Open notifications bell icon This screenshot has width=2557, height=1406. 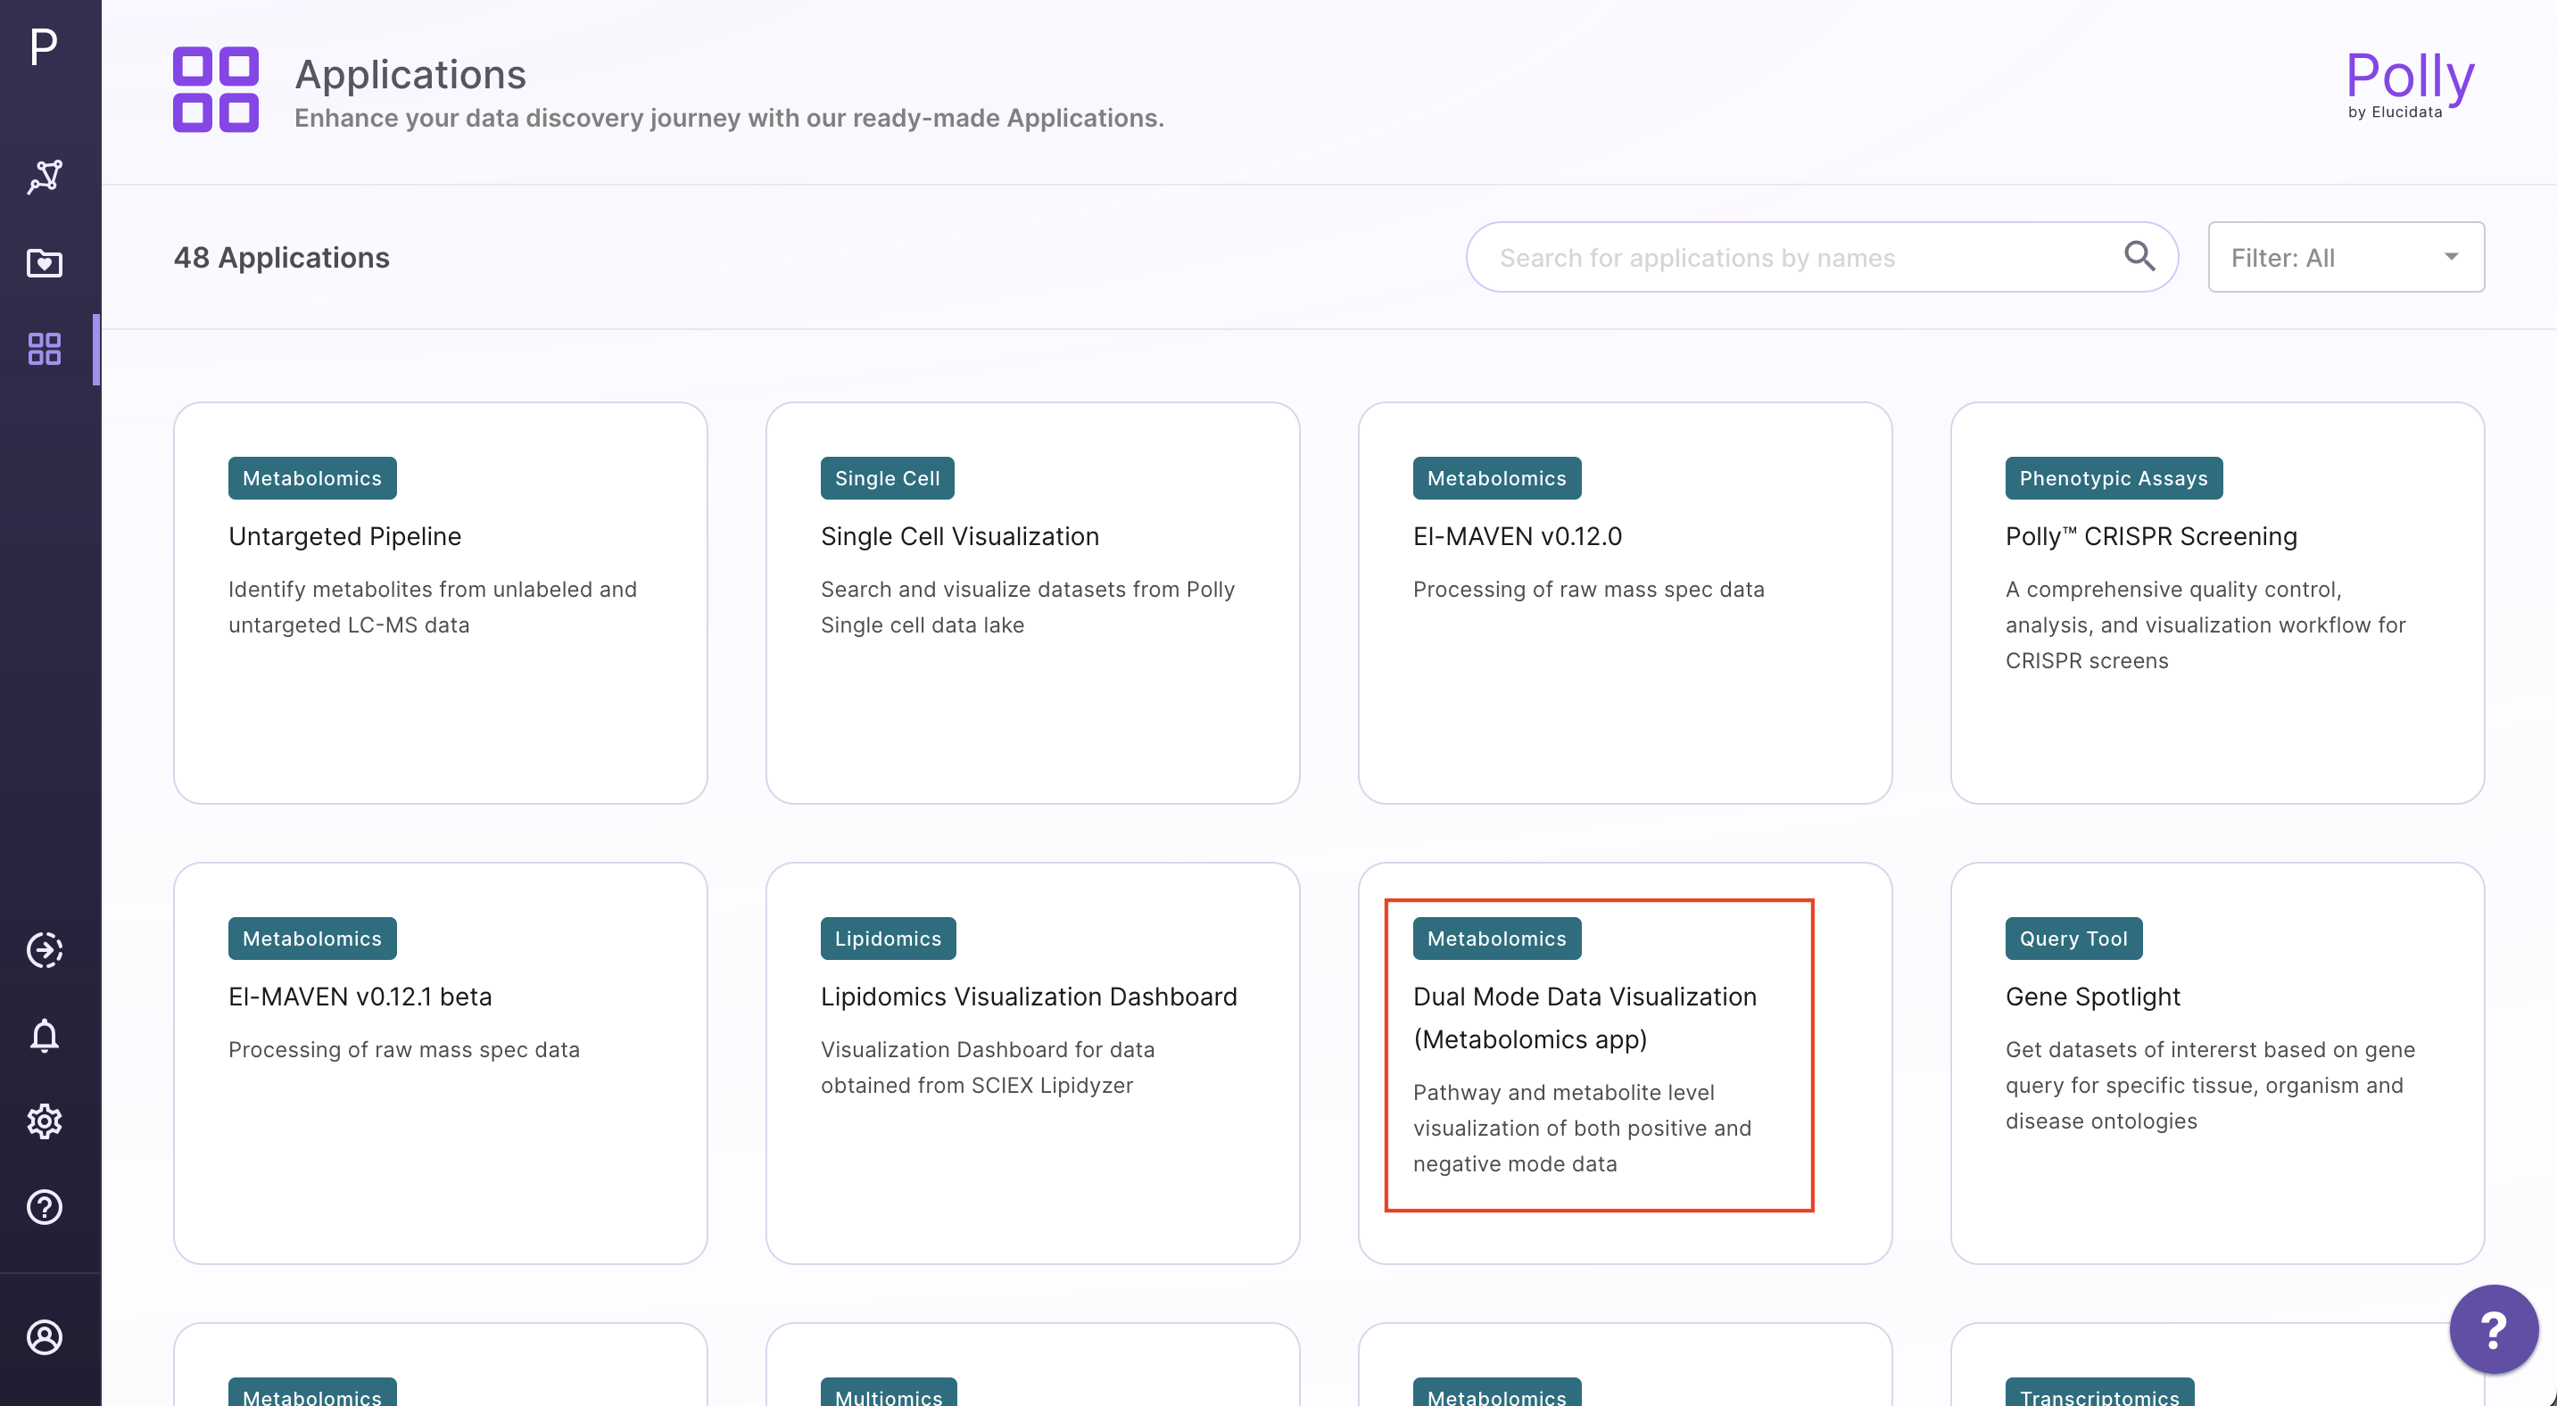(45, 1036)
